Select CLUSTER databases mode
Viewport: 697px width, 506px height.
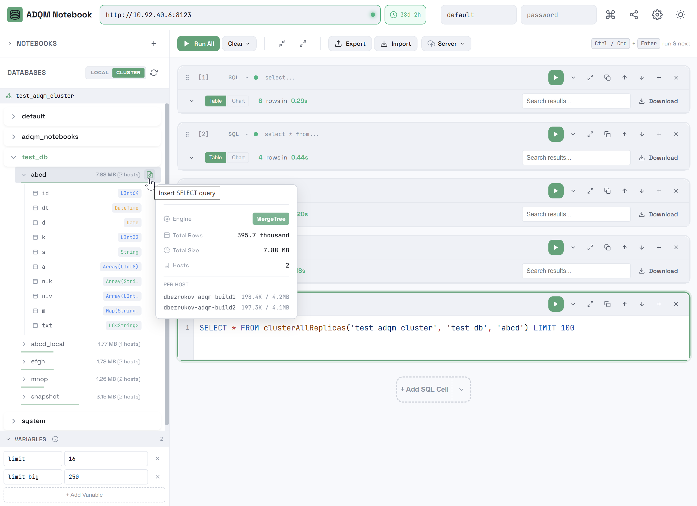click(x=128, y=73)
